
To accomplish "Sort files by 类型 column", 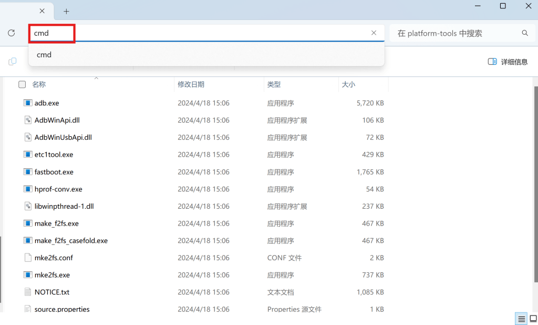I will coord(274,84).
